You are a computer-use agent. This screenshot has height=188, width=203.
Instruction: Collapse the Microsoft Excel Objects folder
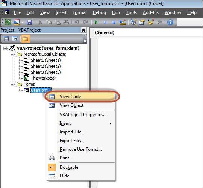12,54
